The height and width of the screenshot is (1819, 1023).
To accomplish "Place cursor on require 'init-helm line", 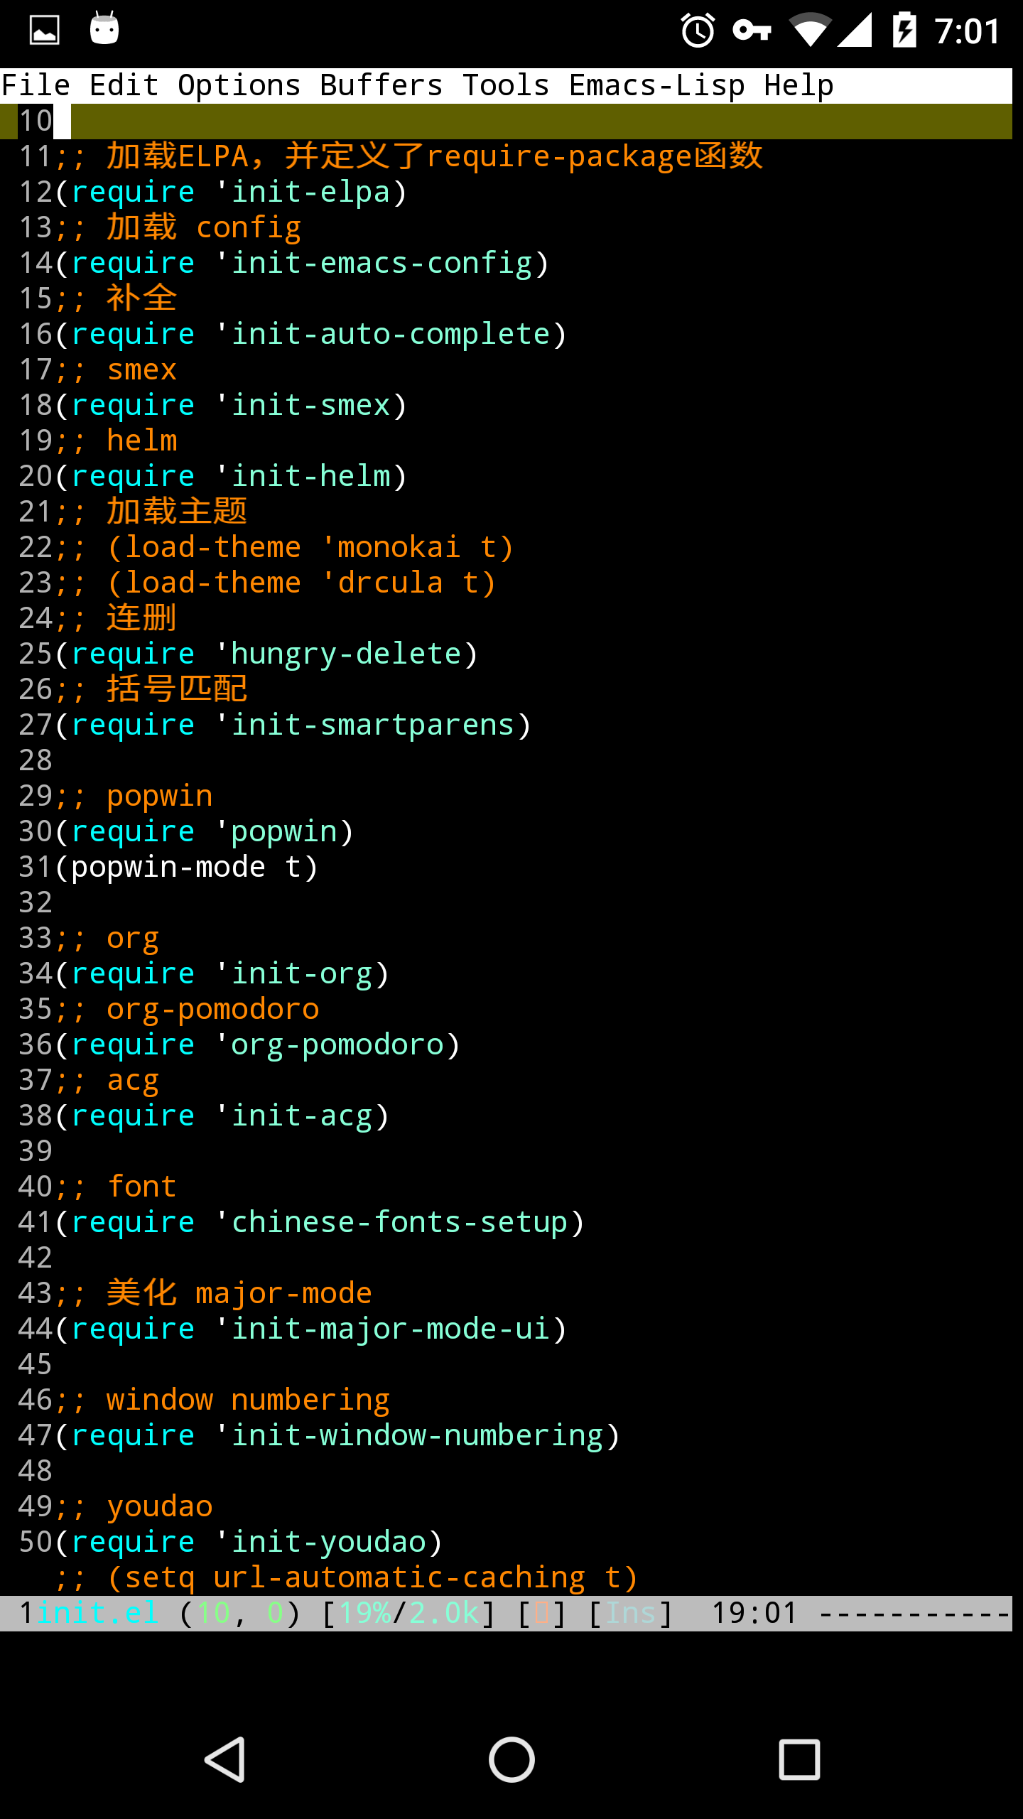I will click(231, 476).
